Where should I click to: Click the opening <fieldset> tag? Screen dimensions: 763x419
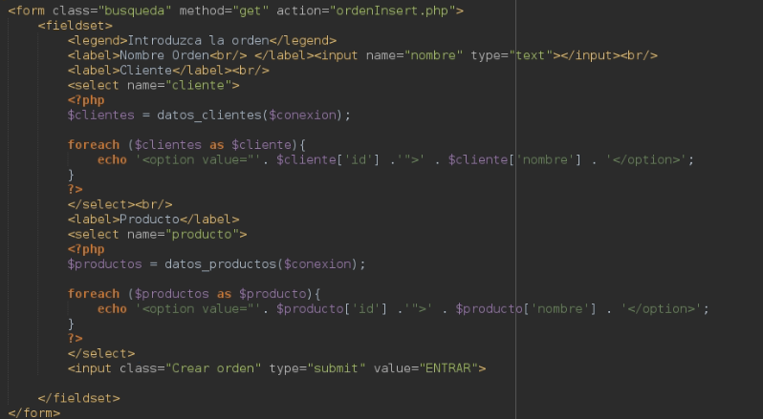(76, 26)
